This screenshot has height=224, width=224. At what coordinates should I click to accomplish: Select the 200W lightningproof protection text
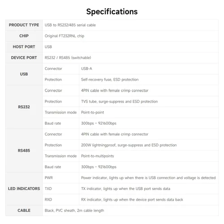click(129, 145)
